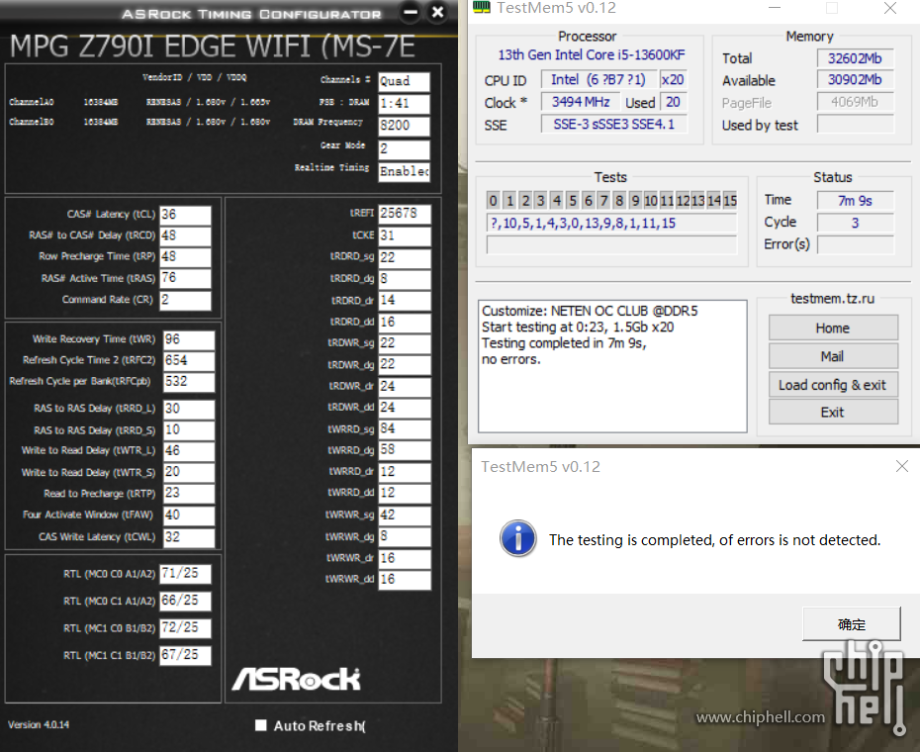Select the Realtime Timing field
The image size is (920, 752).
click(x=405, y=171)
